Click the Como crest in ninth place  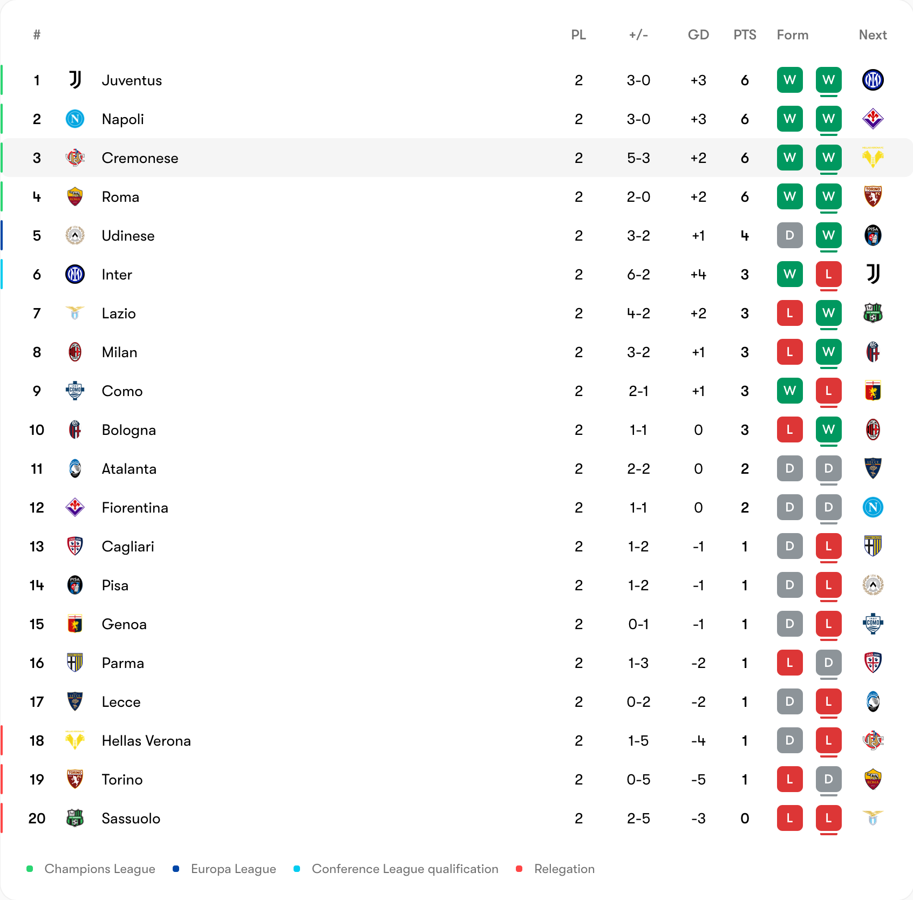point(75,391)
